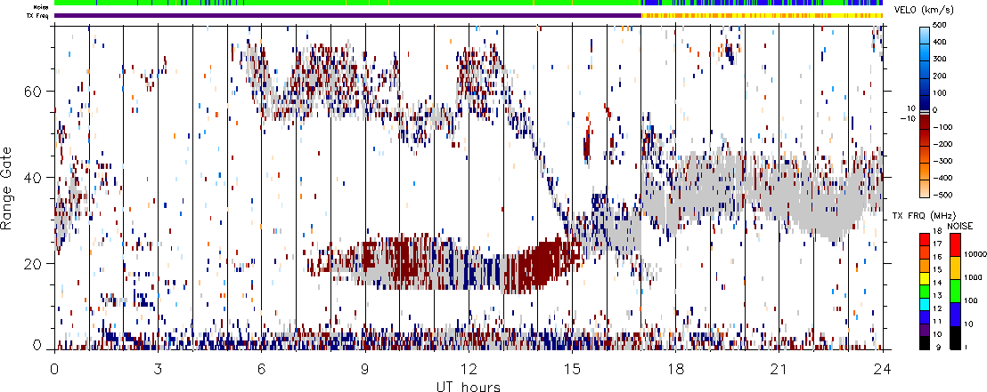Click the x-axis tick label '21'
The width and height of the screenshot is (987, 392).
[x=779, y=368]
